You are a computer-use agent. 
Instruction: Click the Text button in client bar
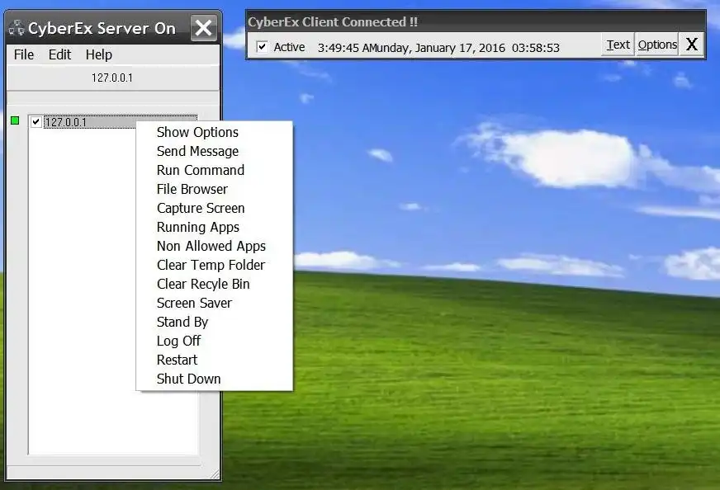point(618,45)
